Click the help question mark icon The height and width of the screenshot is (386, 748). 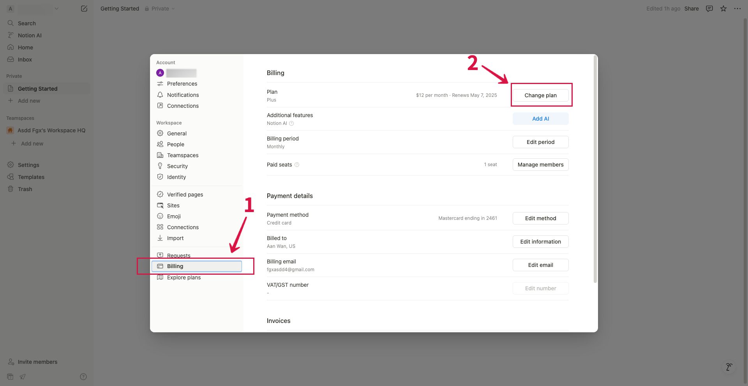(x=83, y=377)
